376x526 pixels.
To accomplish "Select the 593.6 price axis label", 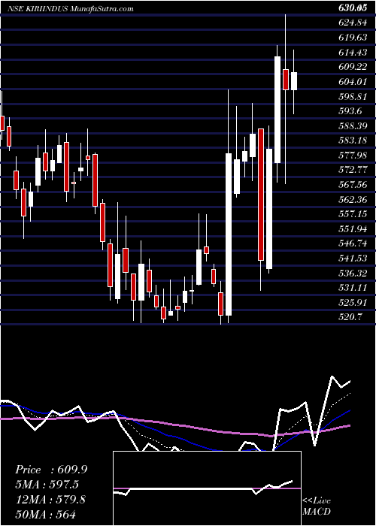I will [x=350, y=111].
